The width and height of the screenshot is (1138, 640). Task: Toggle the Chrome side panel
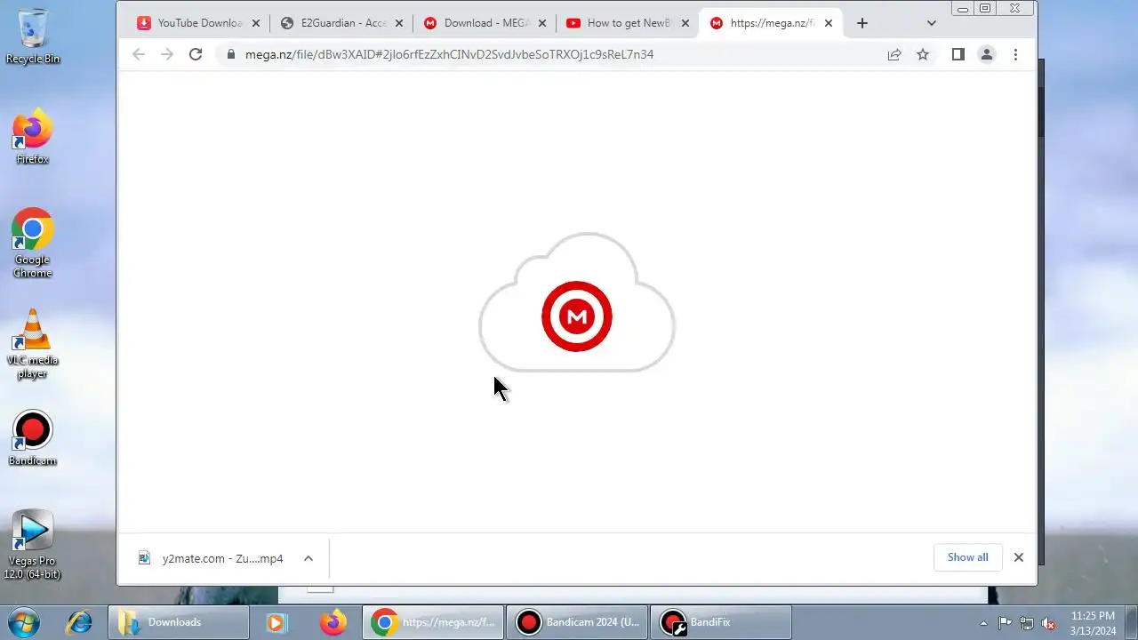[958, 54]
